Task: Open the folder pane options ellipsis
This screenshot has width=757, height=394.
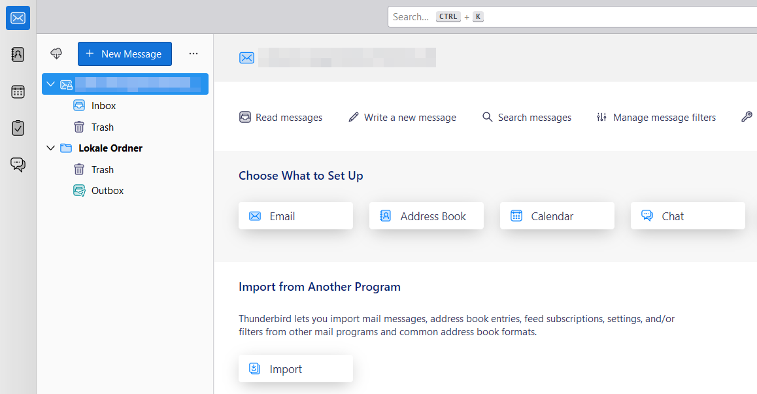Action: (193, 54)
